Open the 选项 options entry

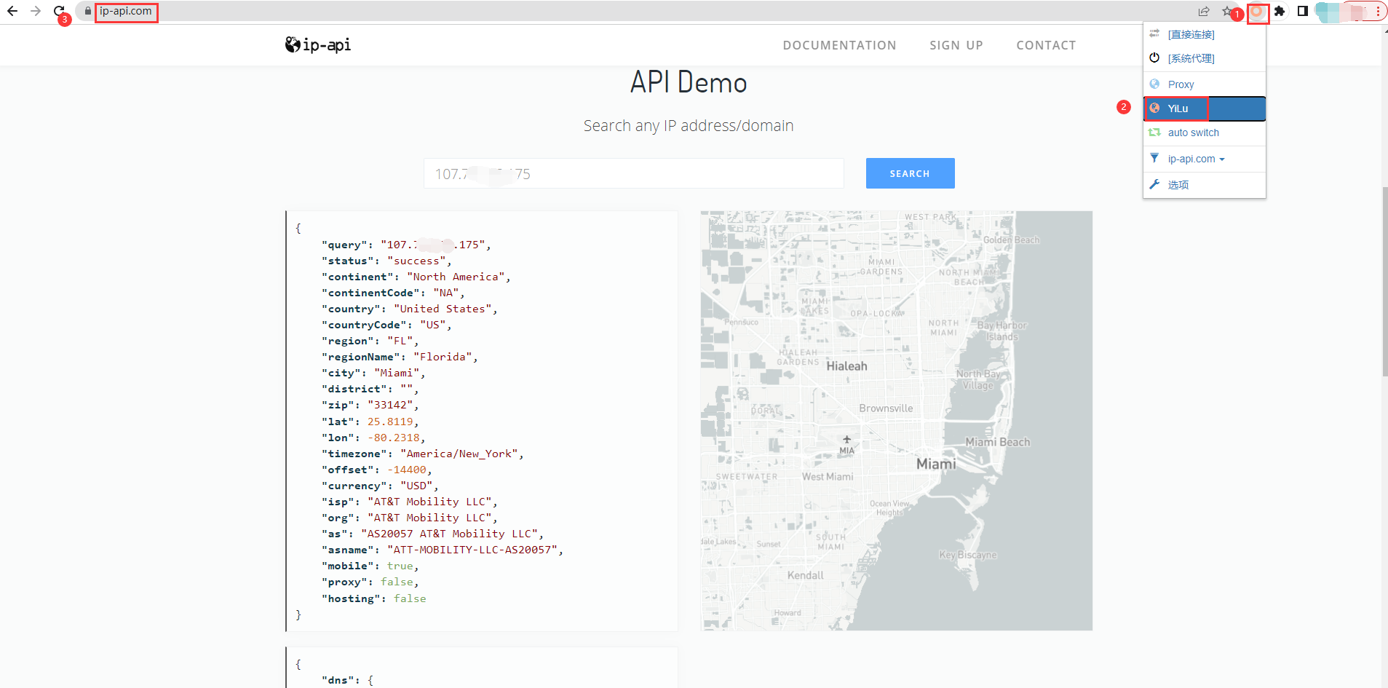pyautogui.click(x=1205, y=185)
